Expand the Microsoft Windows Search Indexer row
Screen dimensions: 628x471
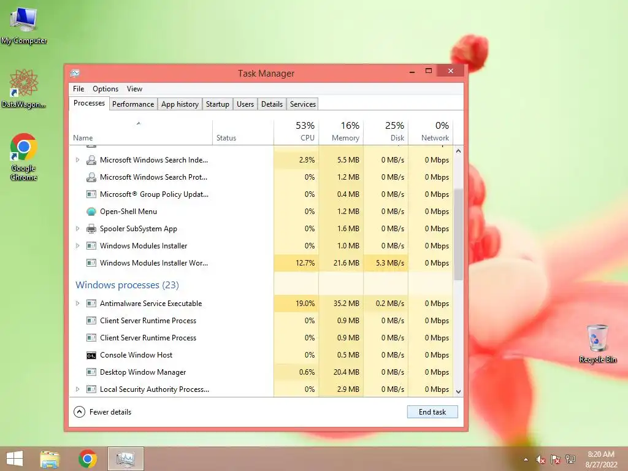click(x=77, y=160)
